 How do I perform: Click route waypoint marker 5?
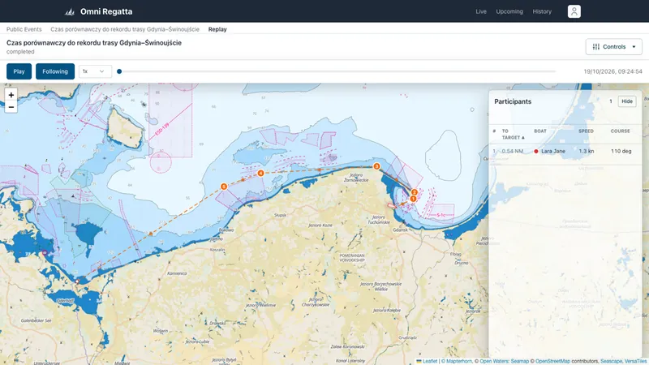click(224, 187)
